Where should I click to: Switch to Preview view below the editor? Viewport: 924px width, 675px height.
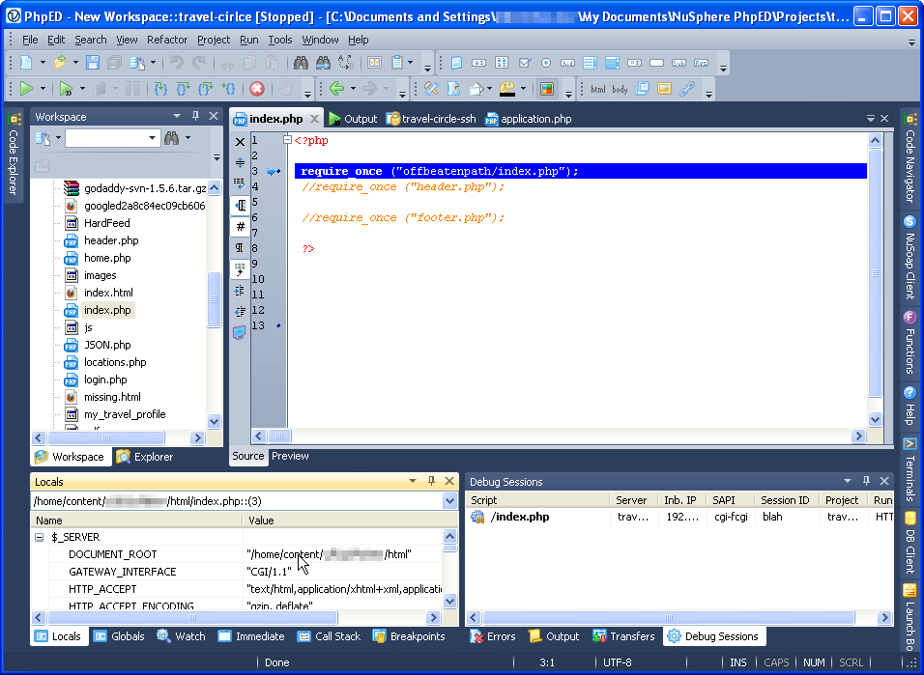290,456
